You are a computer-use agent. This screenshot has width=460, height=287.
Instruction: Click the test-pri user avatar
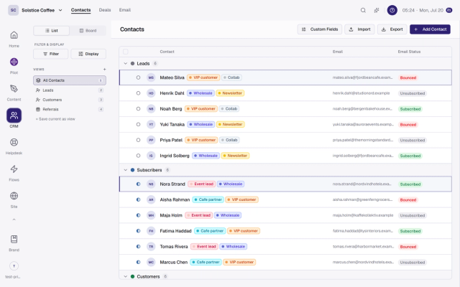[x=14, y=266]
